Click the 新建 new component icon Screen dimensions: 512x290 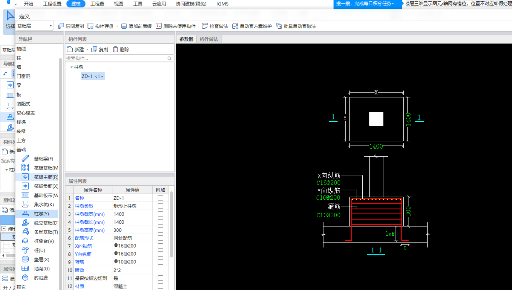click(x=70, y=49)
